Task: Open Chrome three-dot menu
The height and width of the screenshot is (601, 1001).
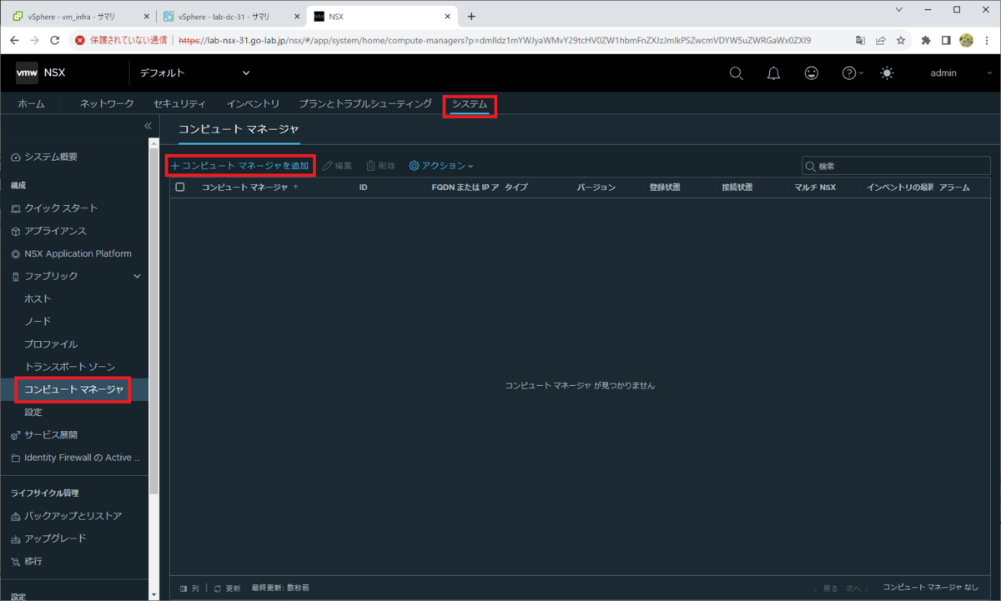Action: [987, 40]
